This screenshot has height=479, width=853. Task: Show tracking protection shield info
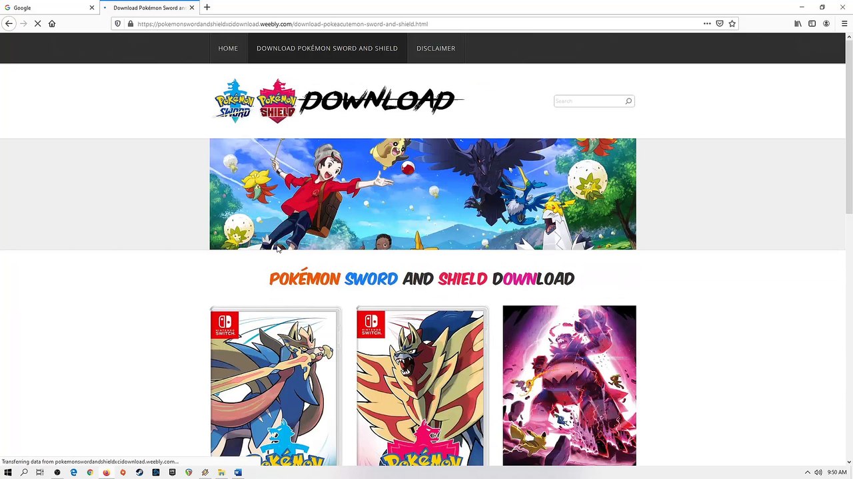tap(118, 24)
